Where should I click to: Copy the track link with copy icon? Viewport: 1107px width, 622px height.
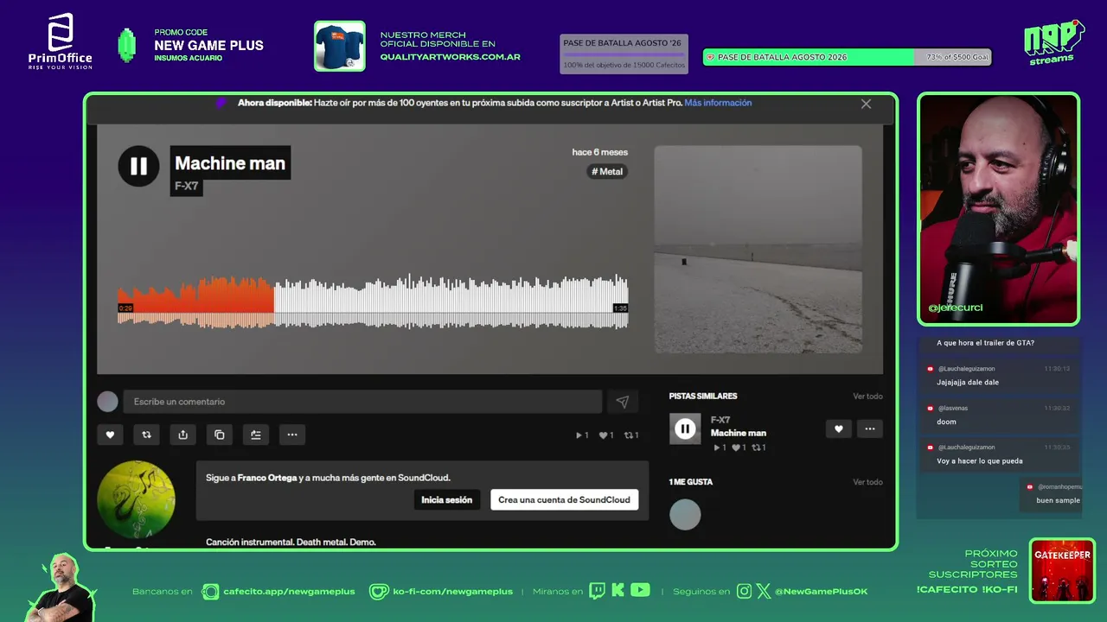tap(219, 435)
